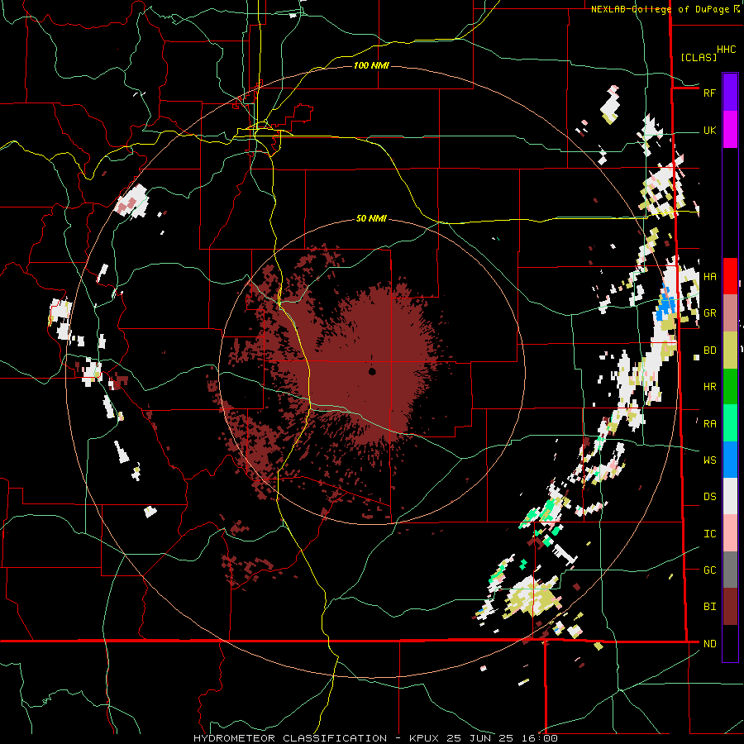Click the 'RF' legend label
The height and width of the screenshot is (744, 744).
(709, 93)
